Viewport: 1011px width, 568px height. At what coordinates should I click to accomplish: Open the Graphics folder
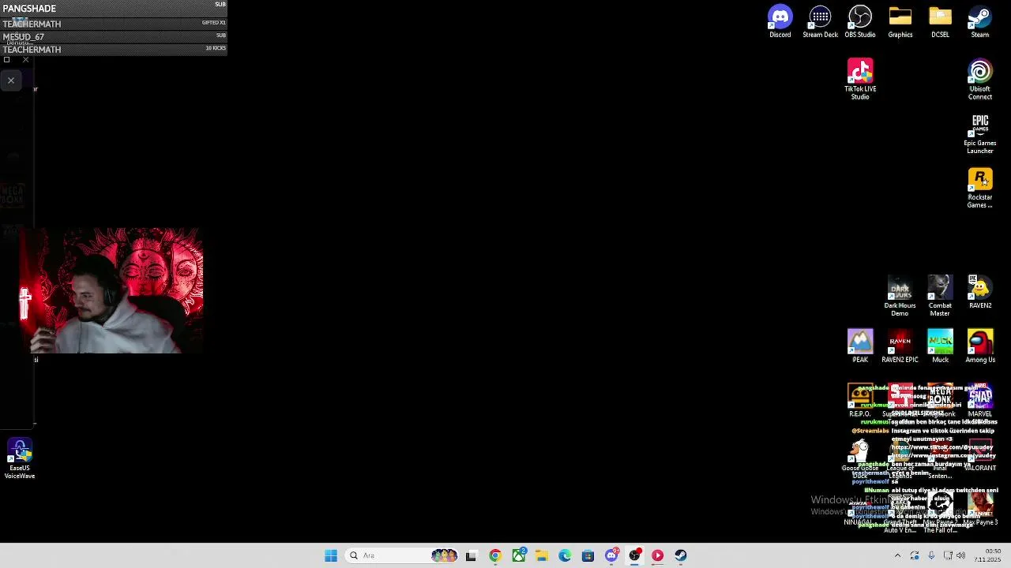pyautogui.click(x=900, y=22)
